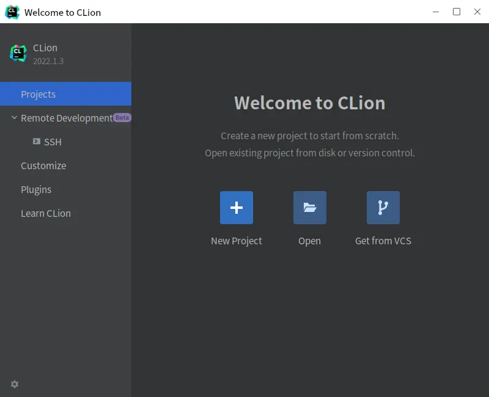
Task: Open the Plugins tab
Action: [x=36, y=190]
